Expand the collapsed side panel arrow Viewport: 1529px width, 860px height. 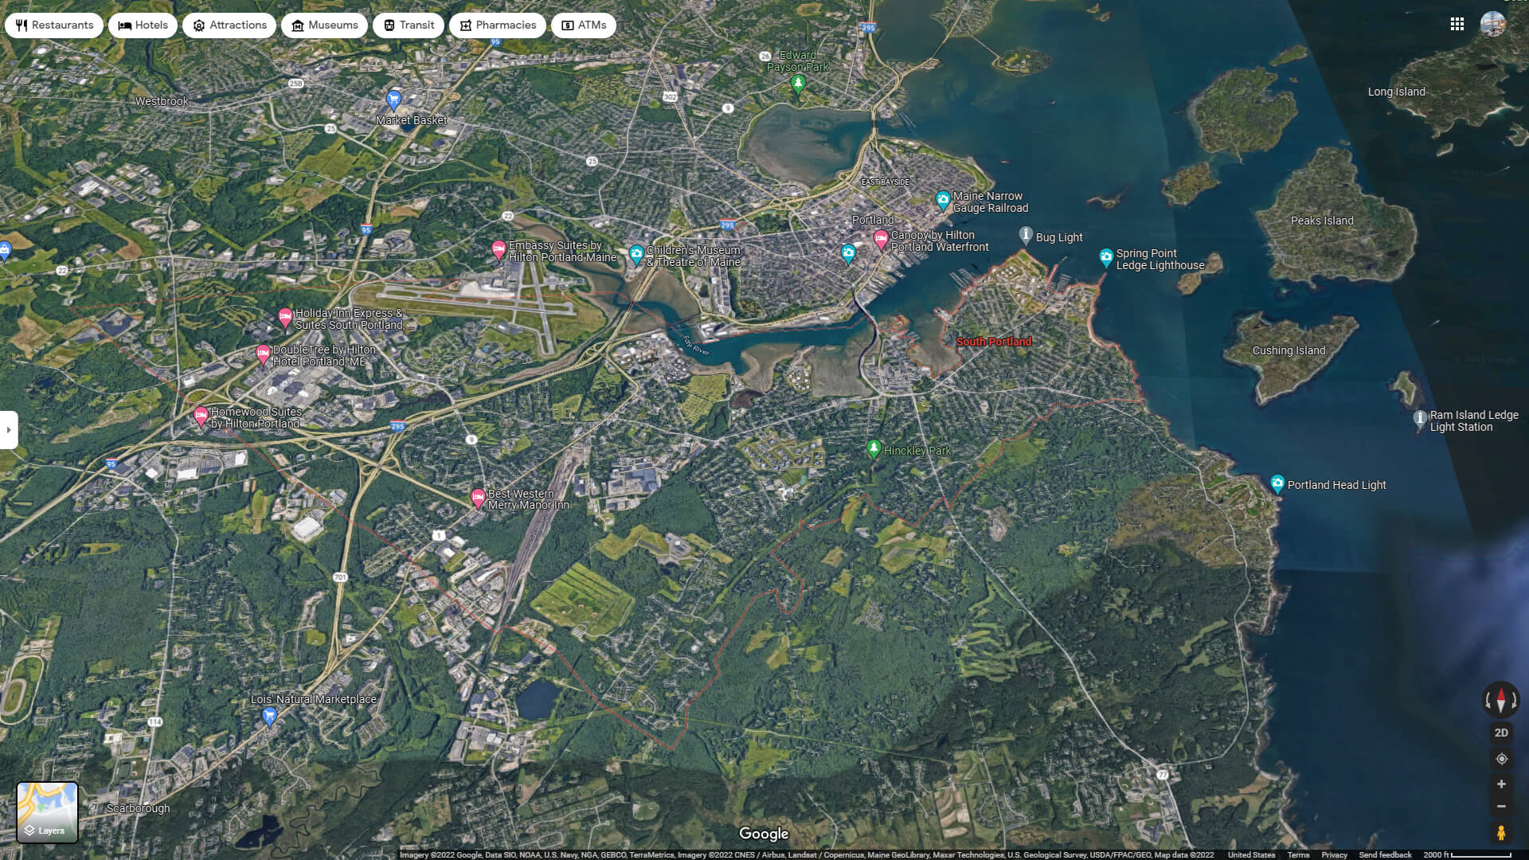pyautogui.click(x=9, y=430)
